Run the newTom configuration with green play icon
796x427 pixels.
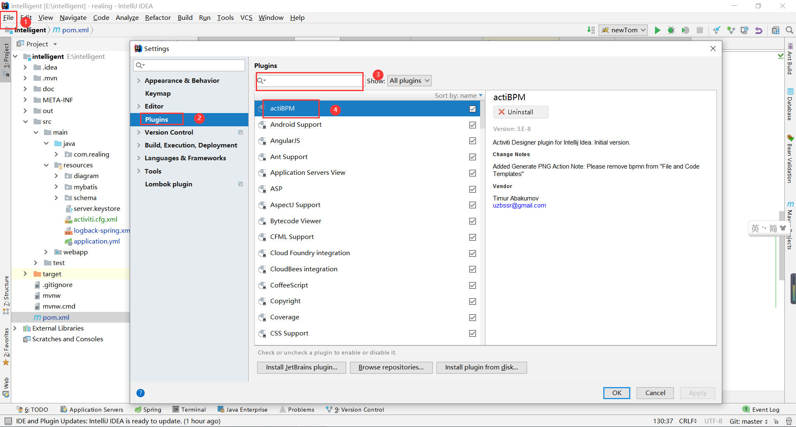click(658, 30)
